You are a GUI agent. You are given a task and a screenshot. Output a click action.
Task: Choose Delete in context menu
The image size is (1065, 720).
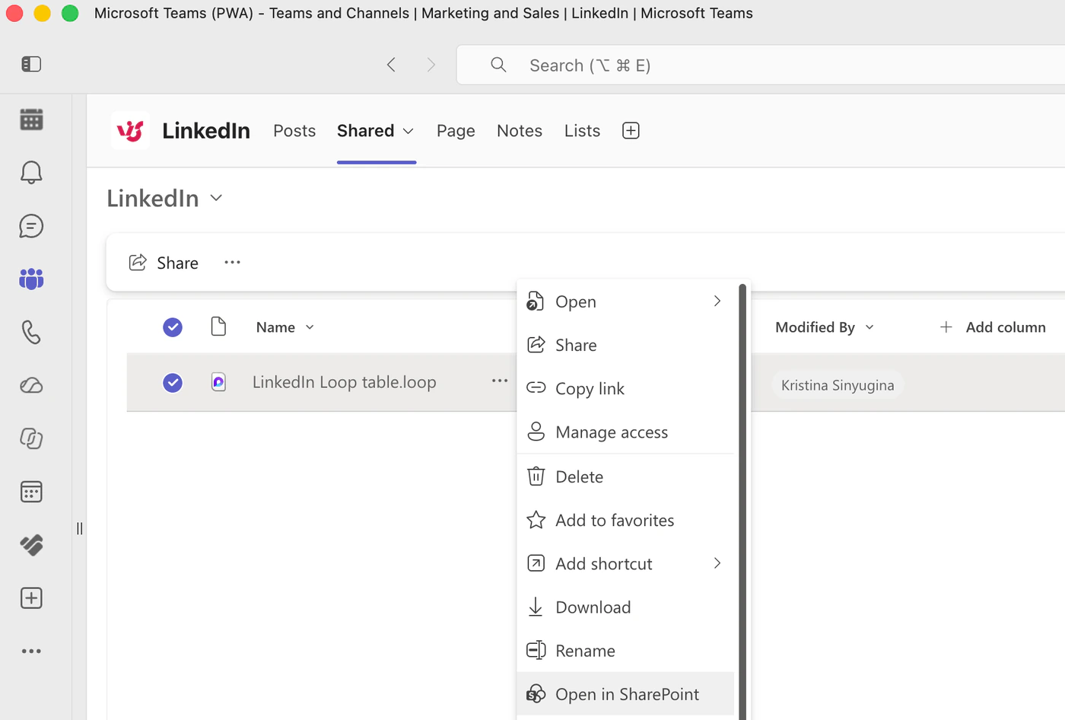[x=625, y=476]
